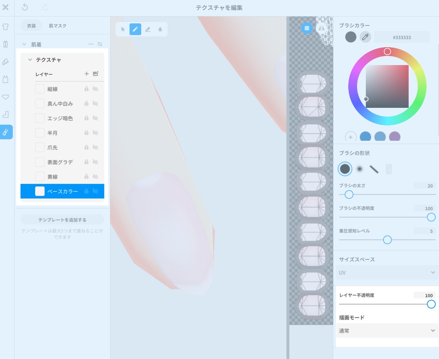
Task: Open the shoes category in sidebar
Action: pyautogui.click(x=6, y=62)
